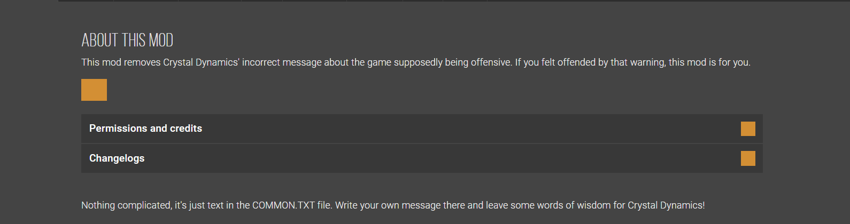Click the orange icon on Permissions and credits row
850x224 pixels.
click(748, 129)
